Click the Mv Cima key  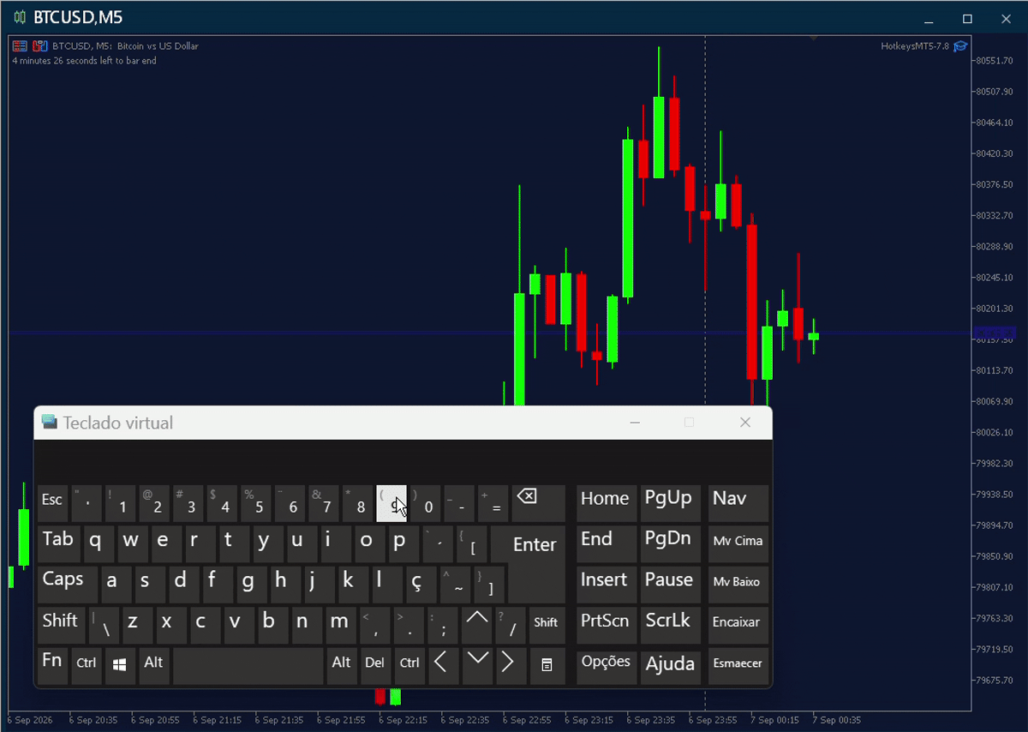pyautogui.click(x=738, y=543)
